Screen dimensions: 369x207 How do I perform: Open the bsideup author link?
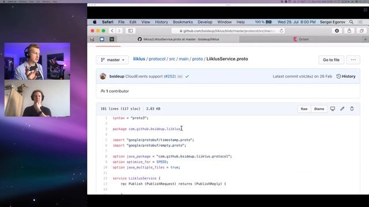pyautogui.click(x=116, y=76)
